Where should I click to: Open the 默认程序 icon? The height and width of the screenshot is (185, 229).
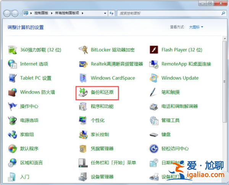(13, 148)
